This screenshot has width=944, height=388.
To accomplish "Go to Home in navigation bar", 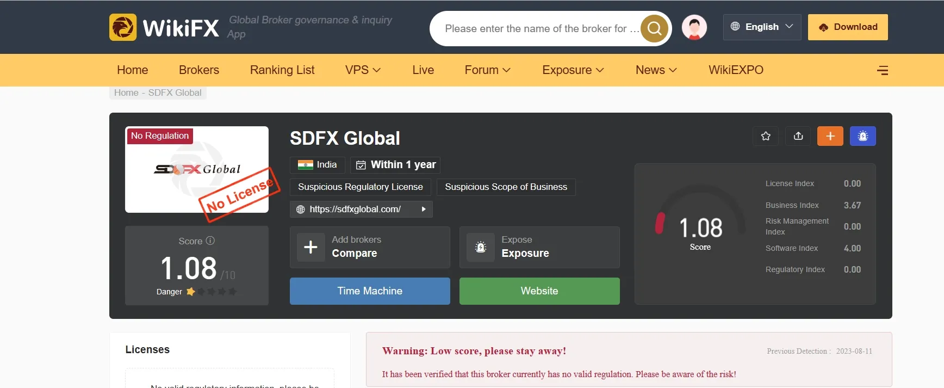I will 133,70.
